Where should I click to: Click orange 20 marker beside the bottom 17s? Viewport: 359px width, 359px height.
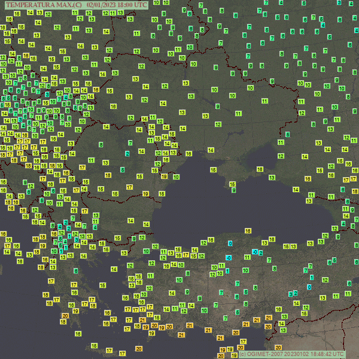pyautogui.click(x=139, y=348)
